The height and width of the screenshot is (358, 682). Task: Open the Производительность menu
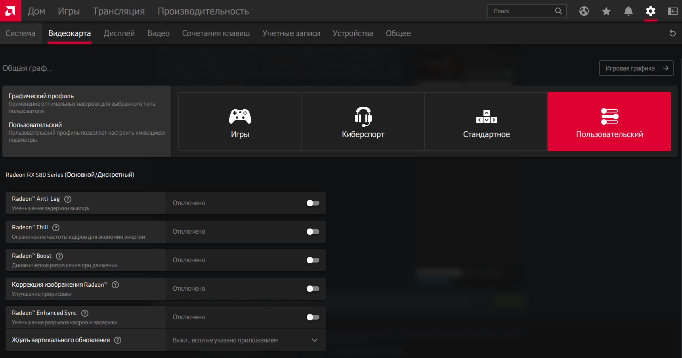coord(203,11)
